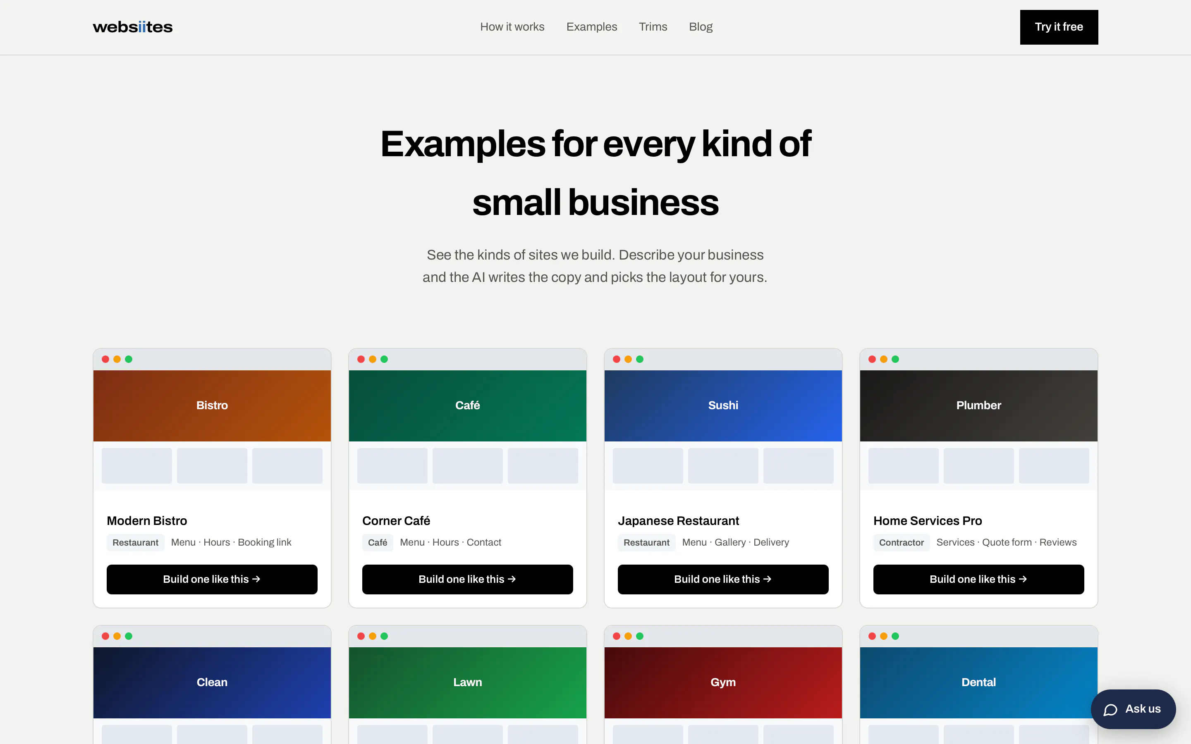Visit the Blog nav link
The image size is (1191, 744).
click(700, 27)
